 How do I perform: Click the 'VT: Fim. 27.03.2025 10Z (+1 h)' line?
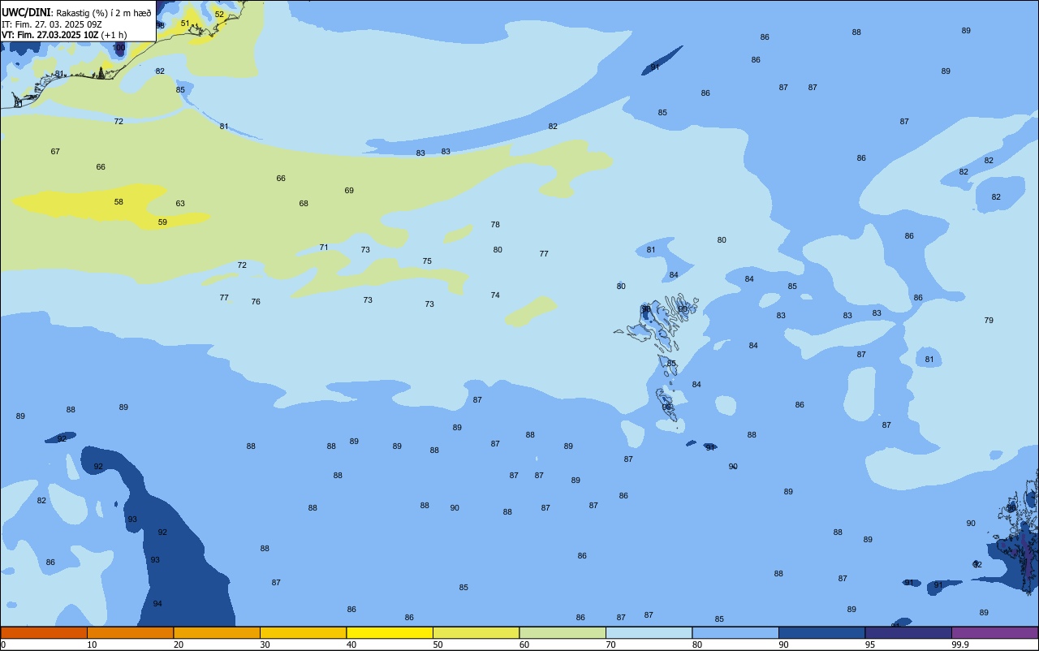pos(64,35)
